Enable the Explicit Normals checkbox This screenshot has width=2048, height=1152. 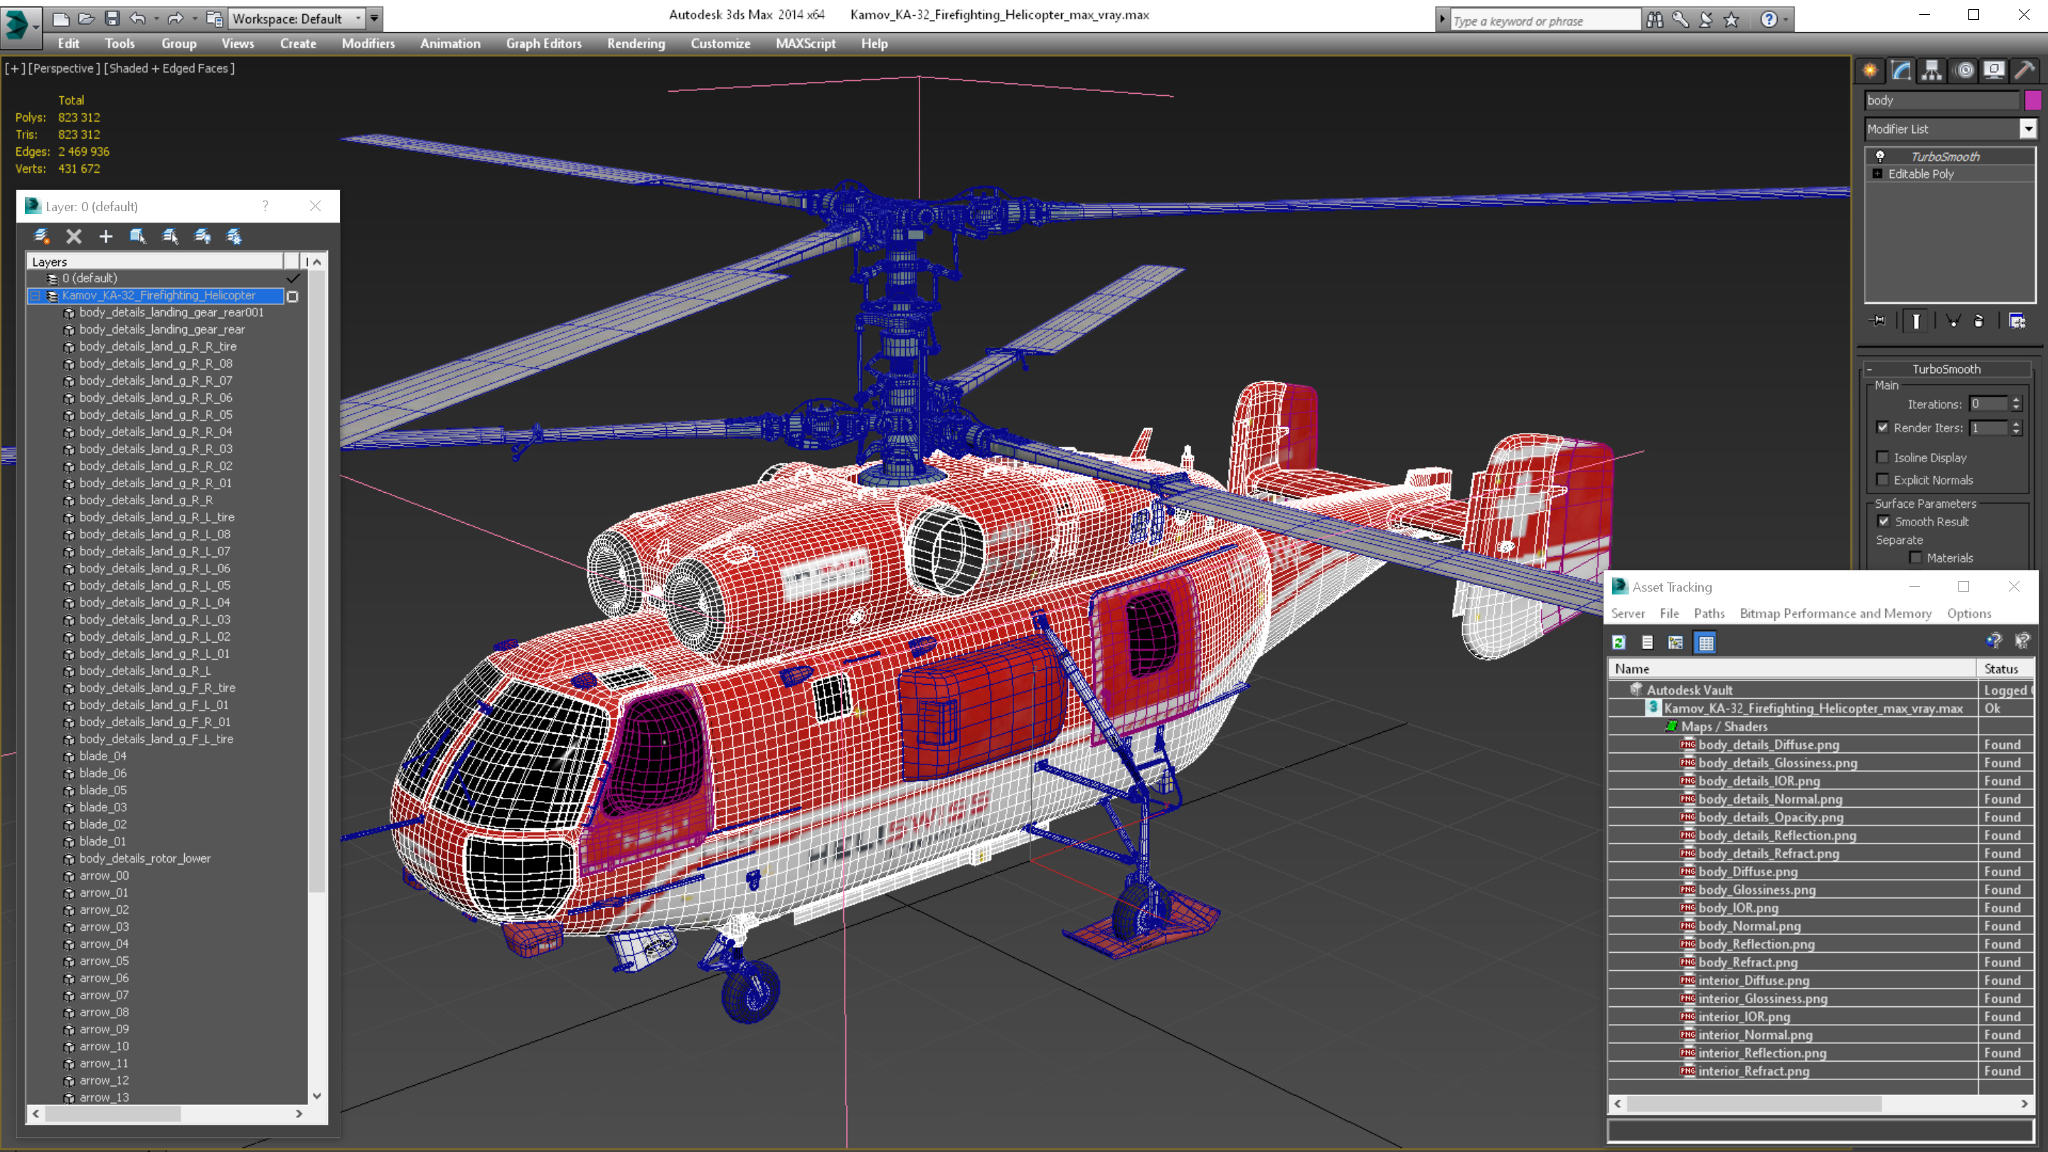point(1882,479)
